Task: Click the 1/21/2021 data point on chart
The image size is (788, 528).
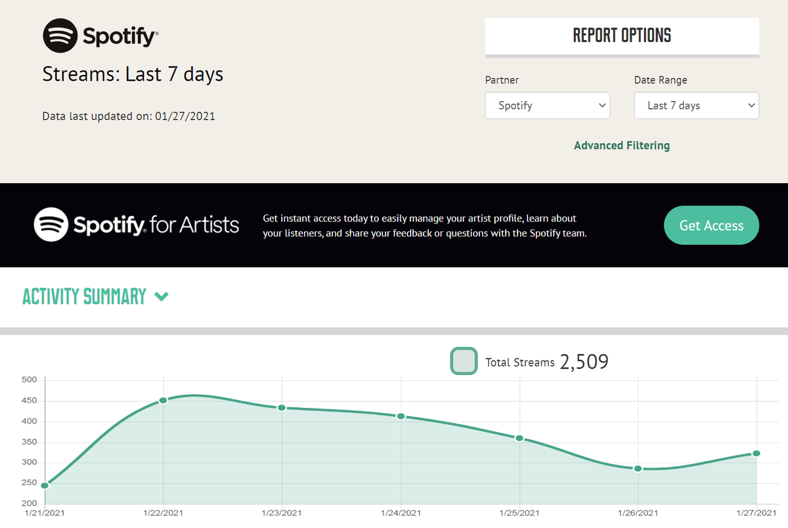Action: (x=45, y=486)
